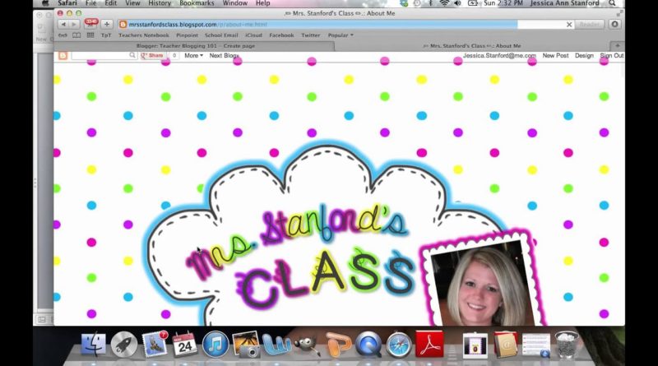Go back with the Safari back arrow
This screenshot has height=366, width=658.
tap(63, 25)
